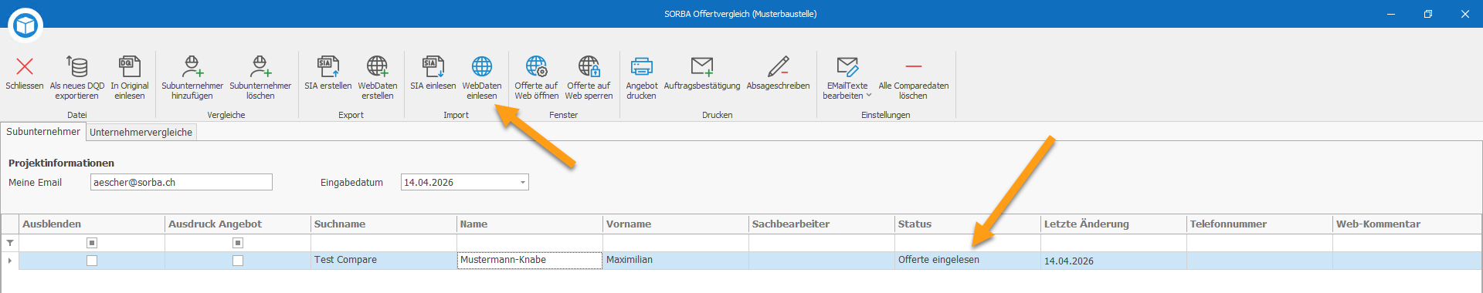Toggle Ausdruck Angebot filter row checkbox
This screenshot has height=293, width=1483.
point(238,243)
